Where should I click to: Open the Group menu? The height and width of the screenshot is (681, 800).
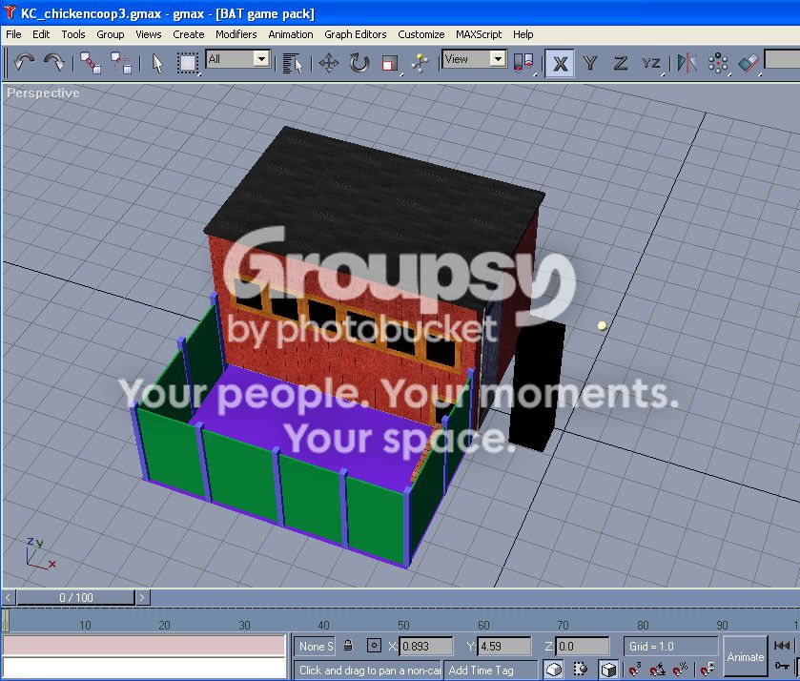click(111, 34)
